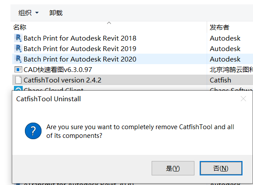This screenshot has height=185, width=253.
Task: Click the Chaos Cloud Client icon
Action: pos(18,89)
